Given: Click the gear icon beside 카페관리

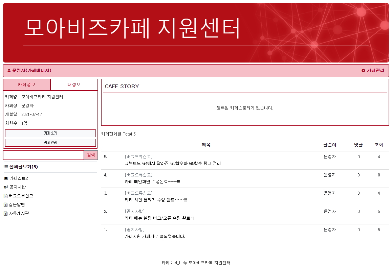Looking at the screenshot, I should [x=363, y=71].
